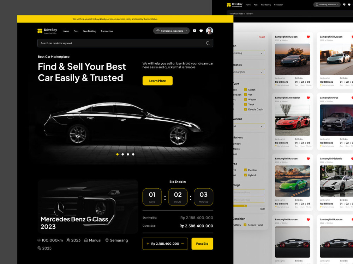Viewport: 353px width, 264px height.
Task: Toggle the Van checkbox
Action: click(x=246, y=94)
